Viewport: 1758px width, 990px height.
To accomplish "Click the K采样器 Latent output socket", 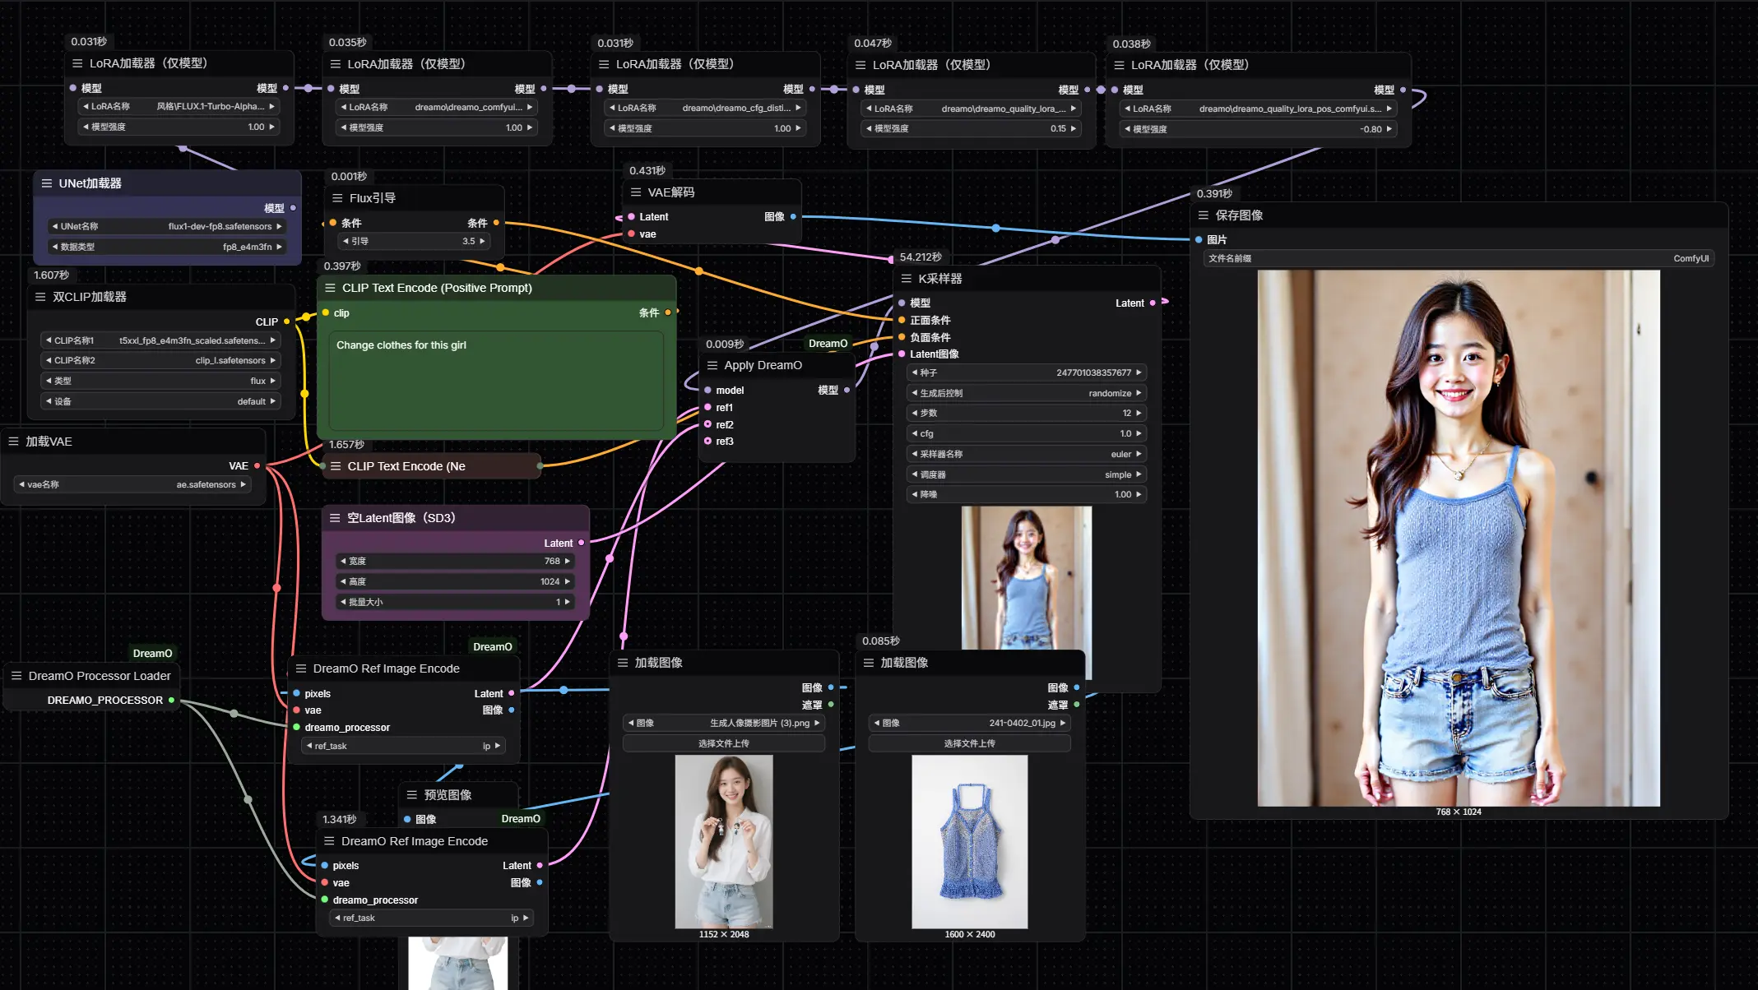I will pos(1153,303).
